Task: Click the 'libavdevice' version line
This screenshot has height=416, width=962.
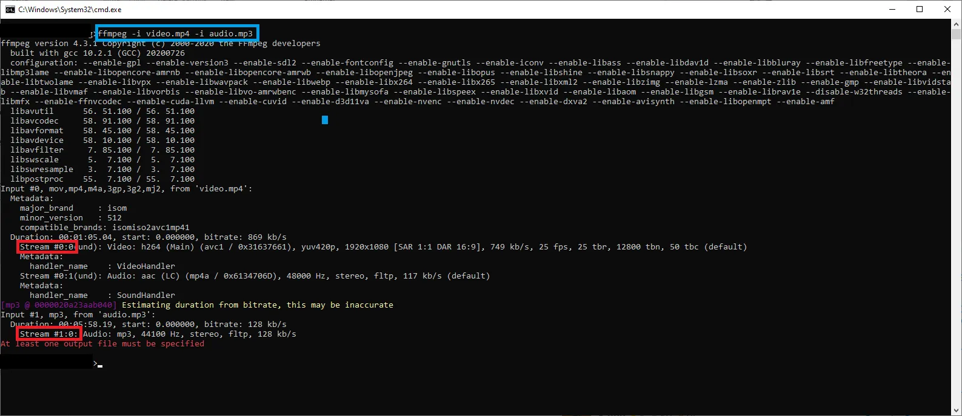Action: click(102, 140)
